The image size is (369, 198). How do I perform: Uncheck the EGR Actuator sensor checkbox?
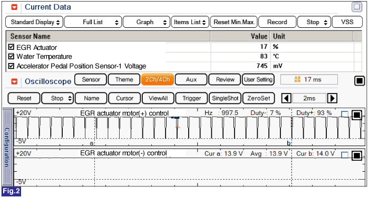tap(11, 47)
